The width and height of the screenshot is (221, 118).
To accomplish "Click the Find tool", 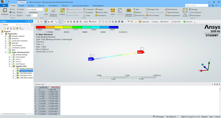I will click(19, 12).
